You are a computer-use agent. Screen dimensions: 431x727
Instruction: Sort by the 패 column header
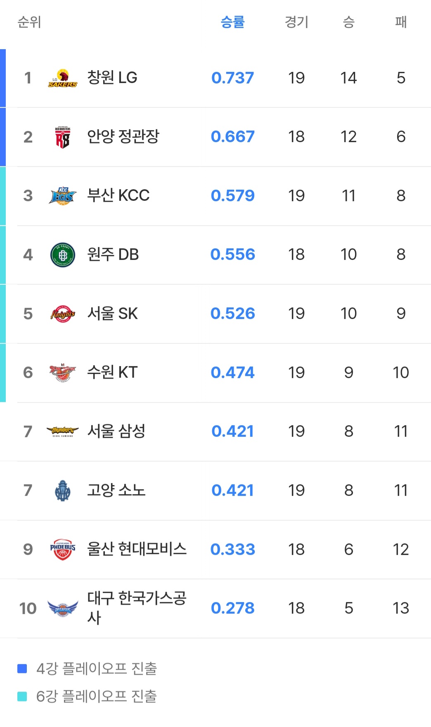[x=401, y=21]
